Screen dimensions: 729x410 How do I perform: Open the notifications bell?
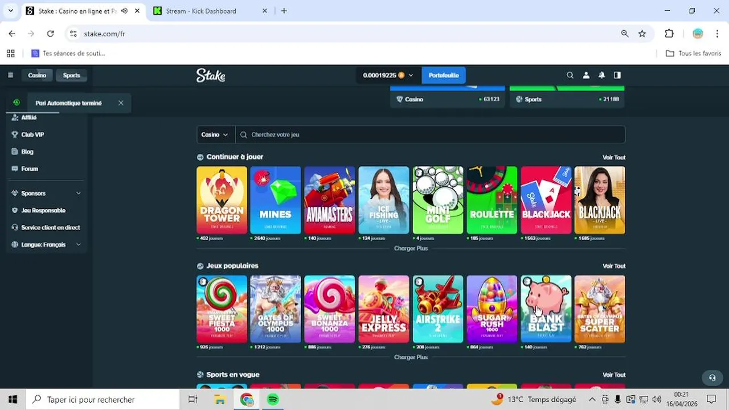[601, 75]
